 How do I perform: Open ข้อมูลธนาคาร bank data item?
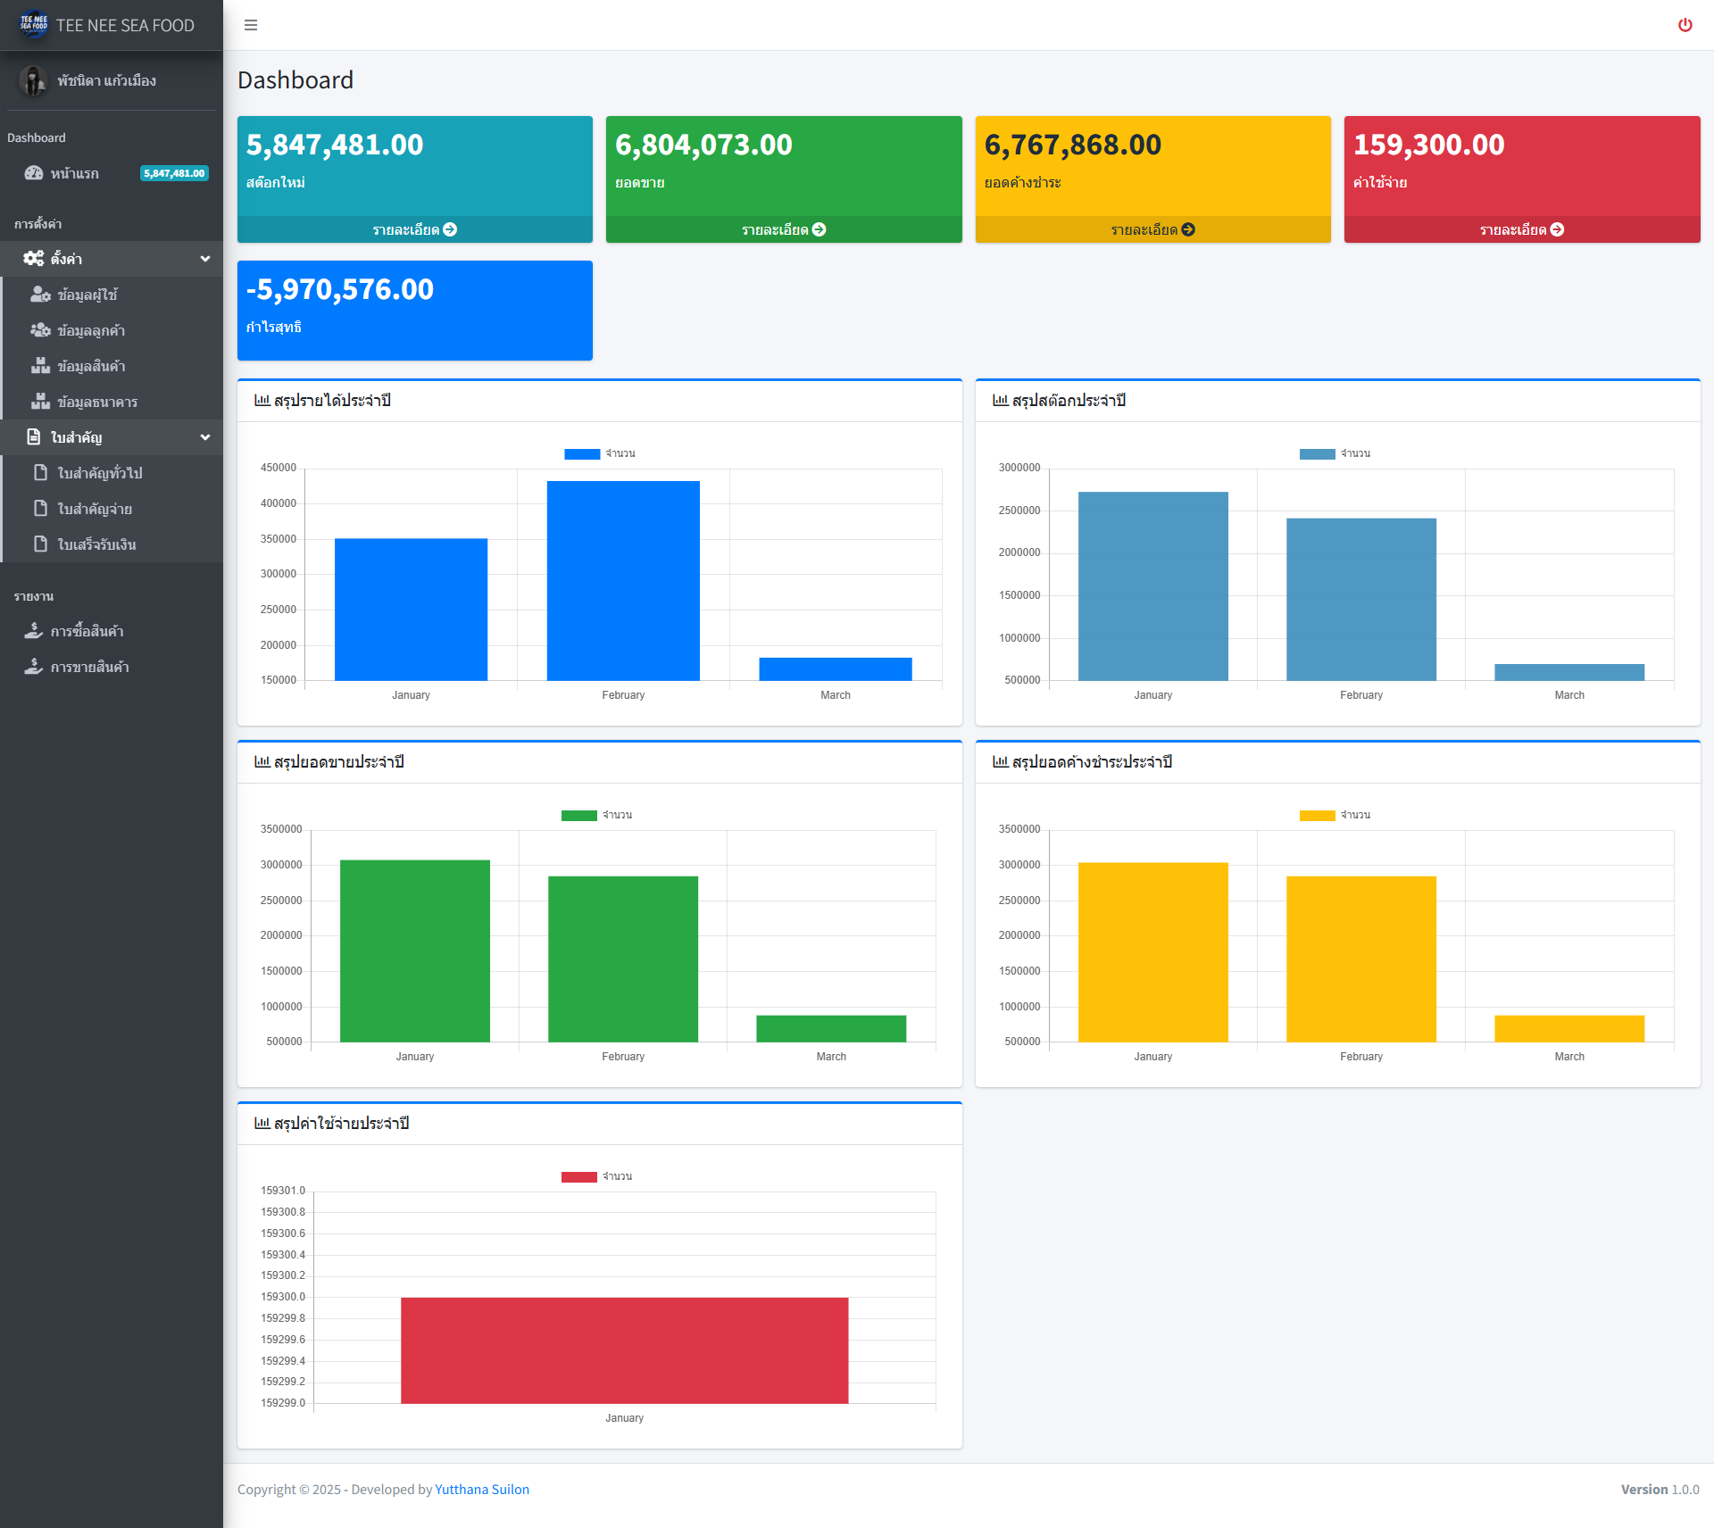point(97,402)
